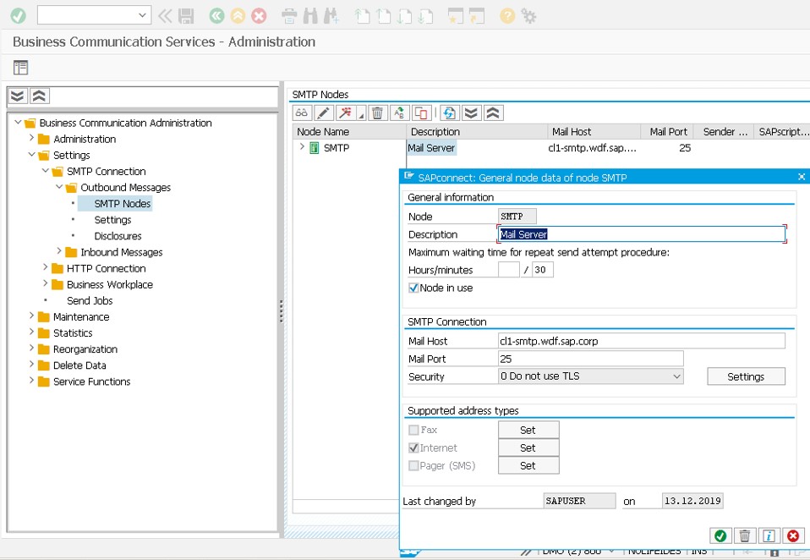Confirm dialog with the green checkmark button
The image size is (810, 560).
[x=720, y=535]
